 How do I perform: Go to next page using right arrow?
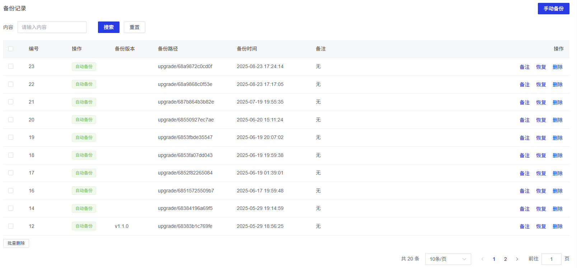(517, 259)
